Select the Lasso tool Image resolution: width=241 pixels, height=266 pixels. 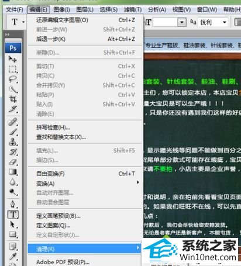click(13, 79)
